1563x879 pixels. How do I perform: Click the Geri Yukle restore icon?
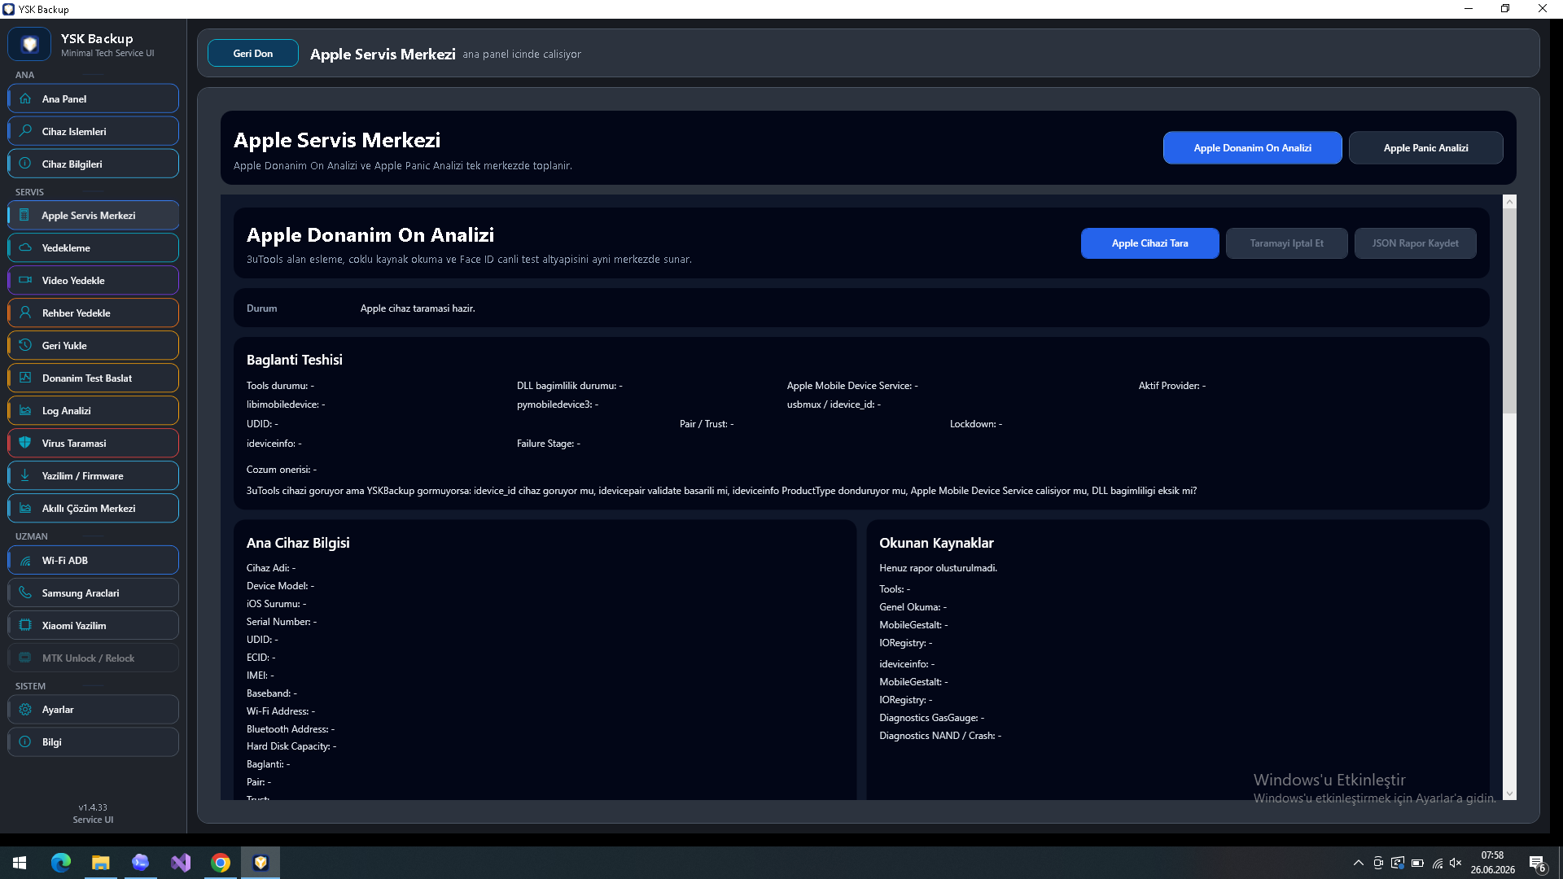tap(25, 346)
